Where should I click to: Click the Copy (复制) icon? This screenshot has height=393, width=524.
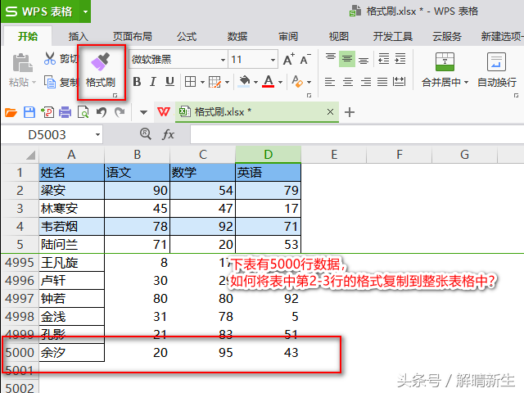(x=50, y=82)
